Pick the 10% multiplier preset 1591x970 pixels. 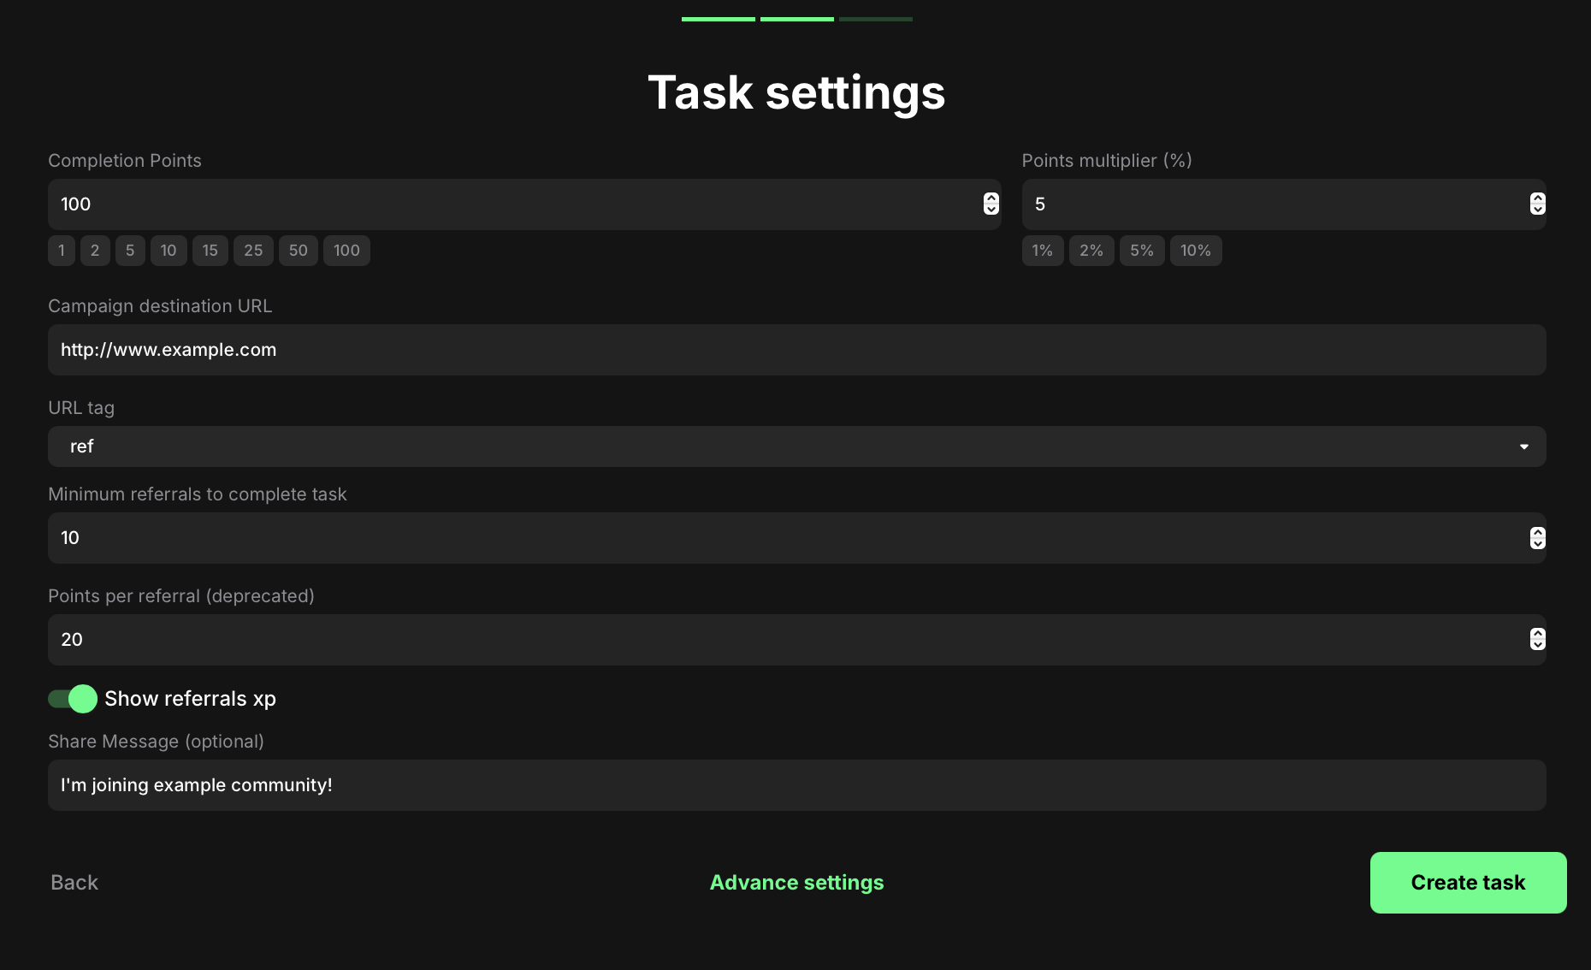[1195, 251]
